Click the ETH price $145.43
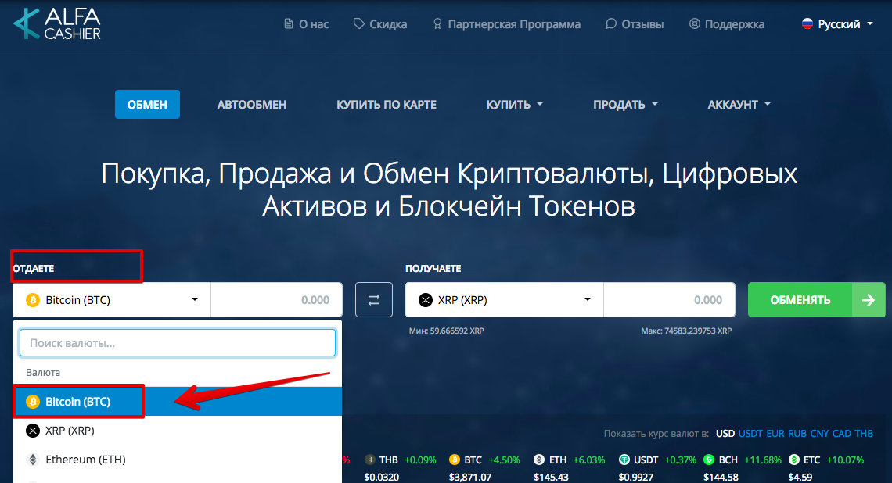The width and height of the screenshot is (892, 483). pyautogui.click(x=552, y=478)
